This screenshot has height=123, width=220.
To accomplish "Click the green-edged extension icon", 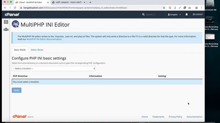I will 175,8.
